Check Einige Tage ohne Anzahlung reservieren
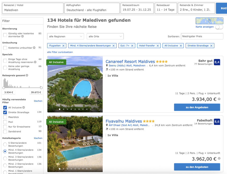 coord(5,61)
